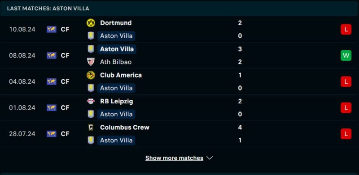Screen dimensions: 359x175
Task: Click the red L badge for Dortmund match
Action: [346, 30]
